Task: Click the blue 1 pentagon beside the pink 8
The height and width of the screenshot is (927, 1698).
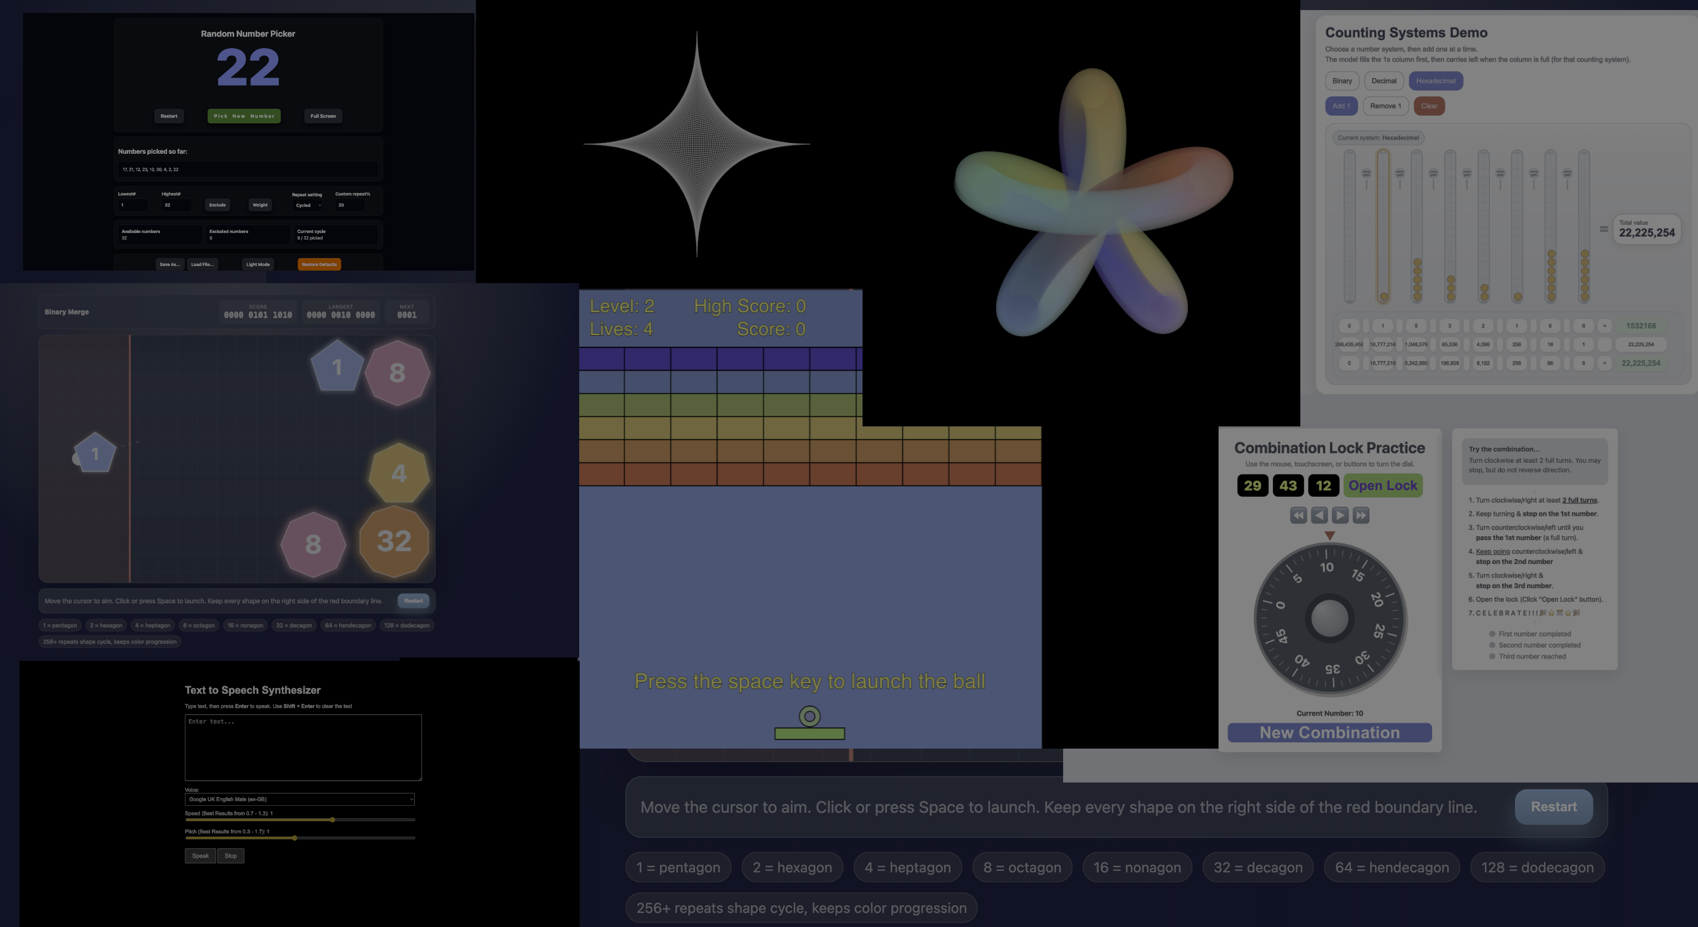Action: click(337, 366)
